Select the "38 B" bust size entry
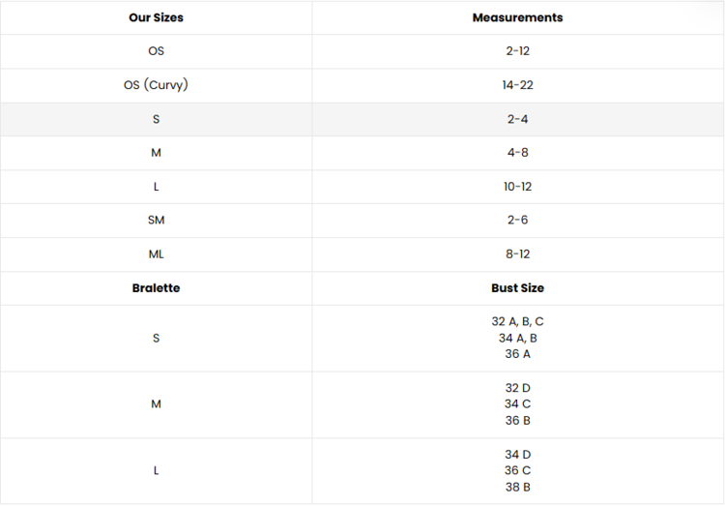Image resolution: width=725 pixels, height=506 pixels. [x=517, y=488]
